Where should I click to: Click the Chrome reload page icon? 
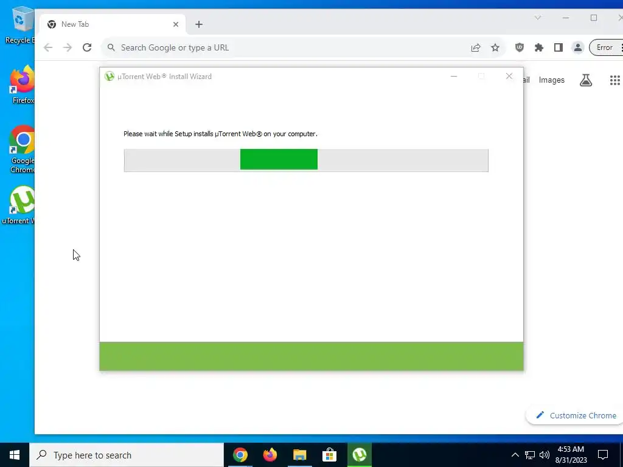tap(87, 47)
